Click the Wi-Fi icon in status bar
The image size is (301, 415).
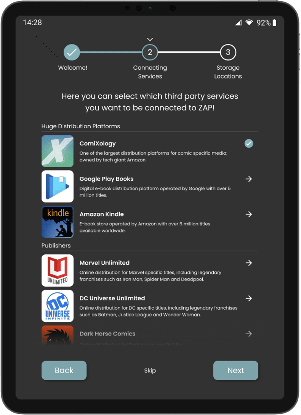(249, 22)
